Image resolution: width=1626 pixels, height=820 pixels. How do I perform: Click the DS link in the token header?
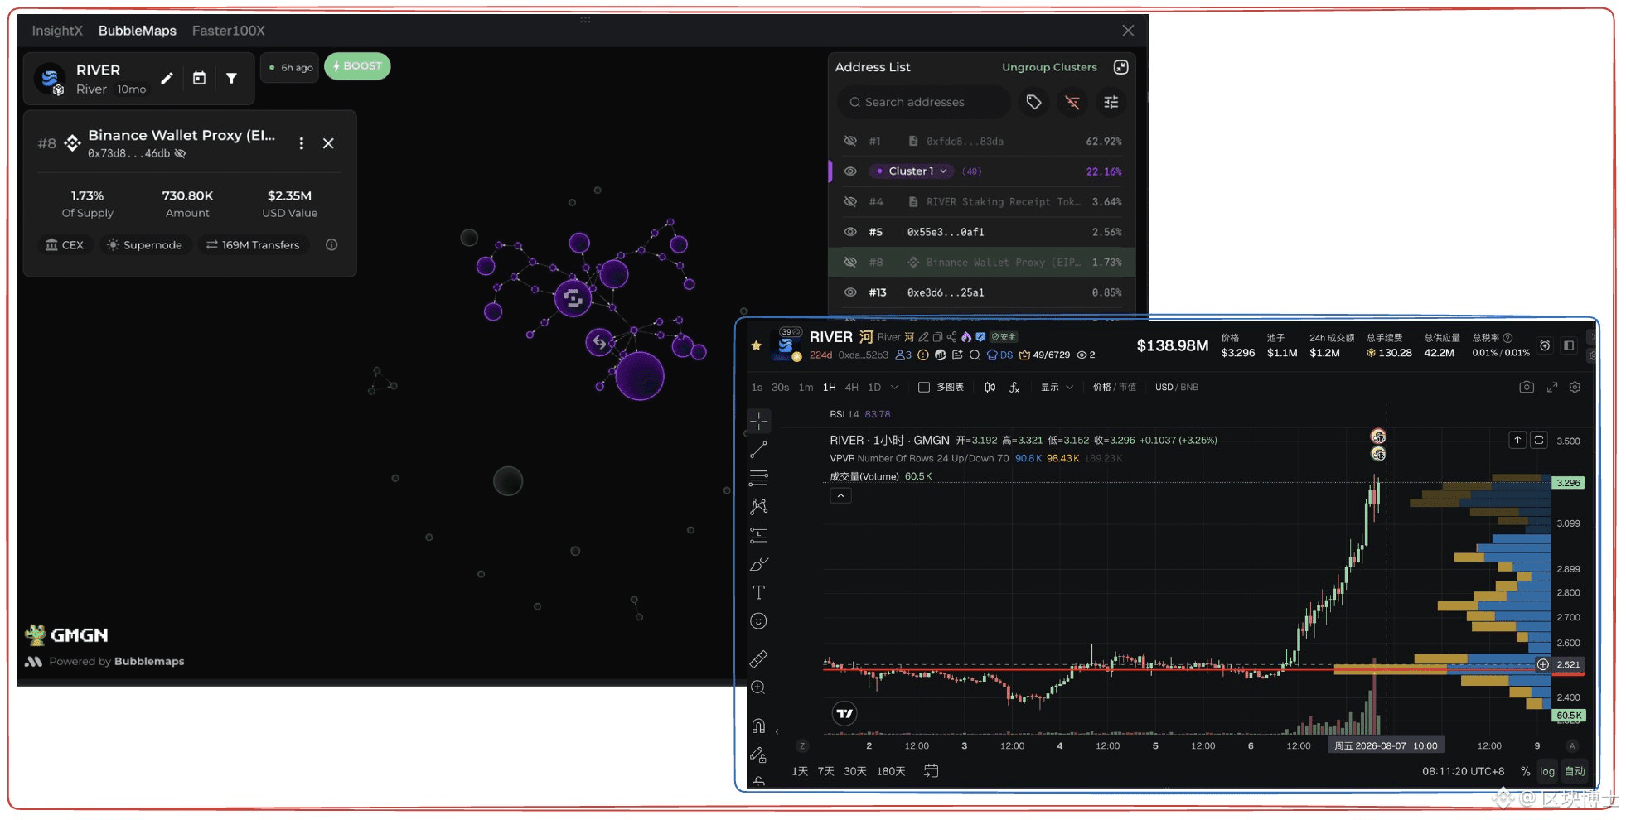click(x=999, y=355)
